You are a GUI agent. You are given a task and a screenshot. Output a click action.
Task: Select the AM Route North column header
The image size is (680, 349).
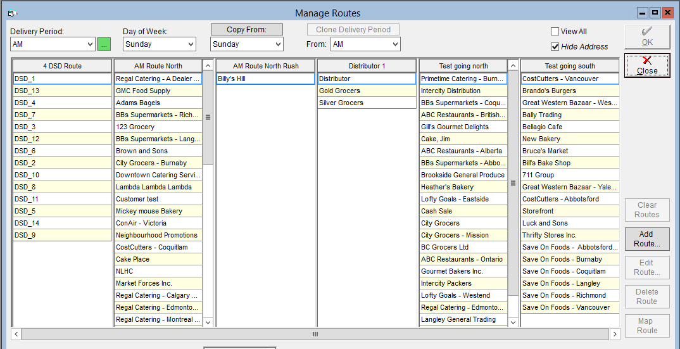click(x=158, y=66)
